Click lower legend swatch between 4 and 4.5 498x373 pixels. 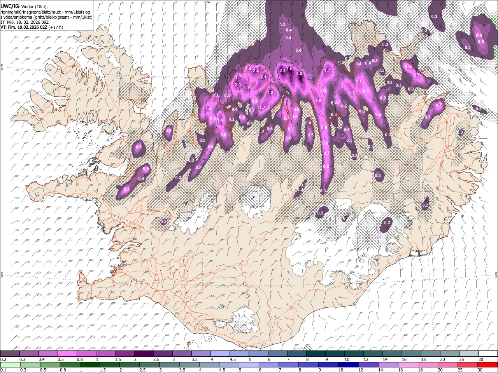click(x=209, y=364)
